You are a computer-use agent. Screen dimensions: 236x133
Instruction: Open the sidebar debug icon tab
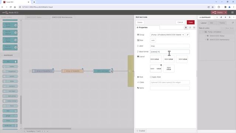(225, 17)
